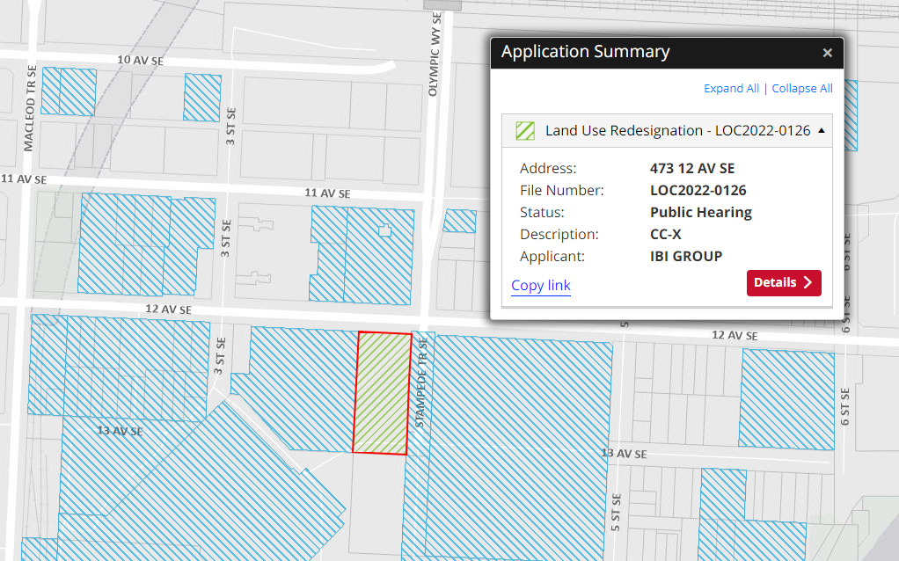899x561 pixels.
Task: Click blue parcel block between Macleod TR and 3 ST on 11 AV
Action: [145, 244]
